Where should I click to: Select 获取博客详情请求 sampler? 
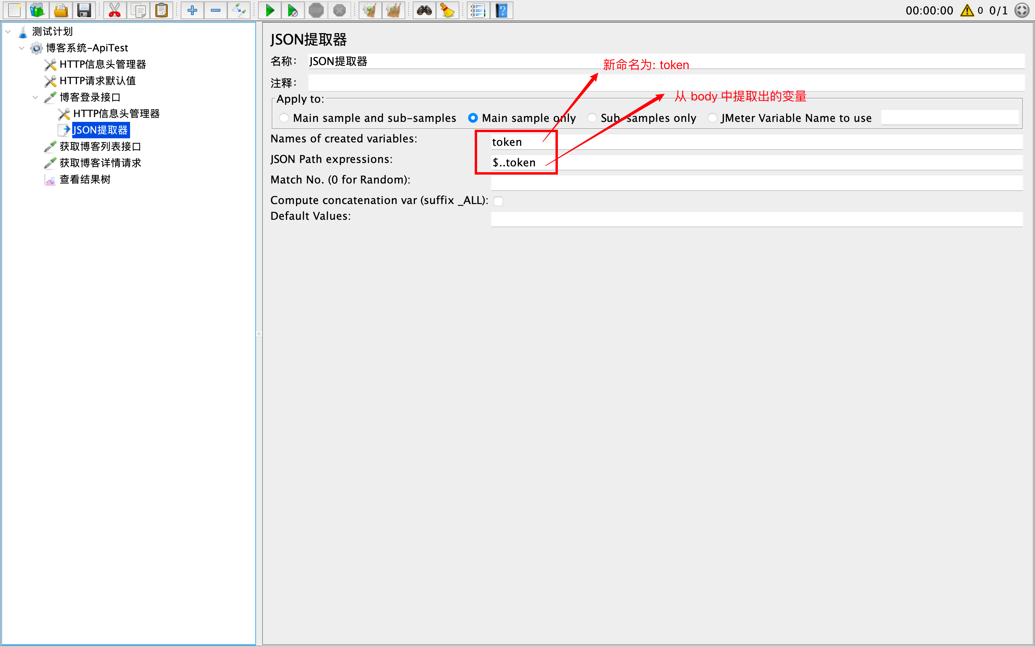(x=100, y=163)
